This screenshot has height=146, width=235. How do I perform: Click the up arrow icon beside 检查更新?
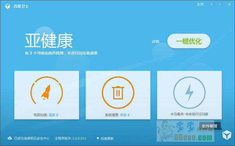[98, 138]
